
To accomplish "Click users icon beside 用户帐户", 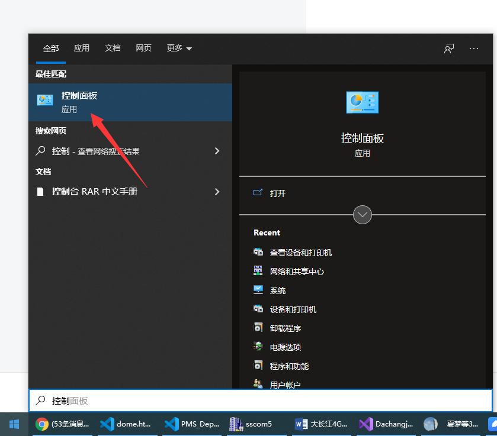I will [258, 384].
